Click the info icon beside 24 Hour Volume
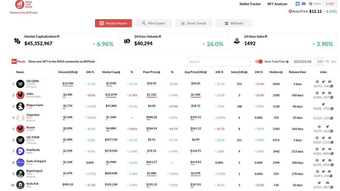This screenshot has width=340, height=191. pos(160,36)
